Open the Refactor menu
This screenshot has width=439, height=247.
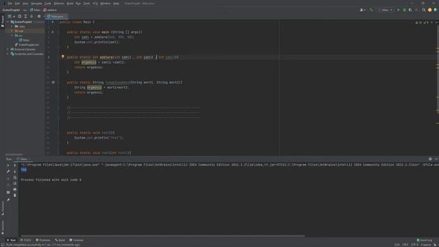click(59, 3)
